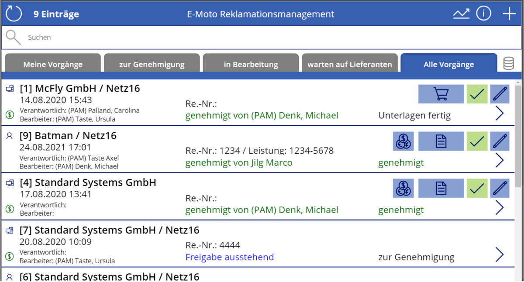
Task: Open the statistics chart icon
Action: point(461,14)
